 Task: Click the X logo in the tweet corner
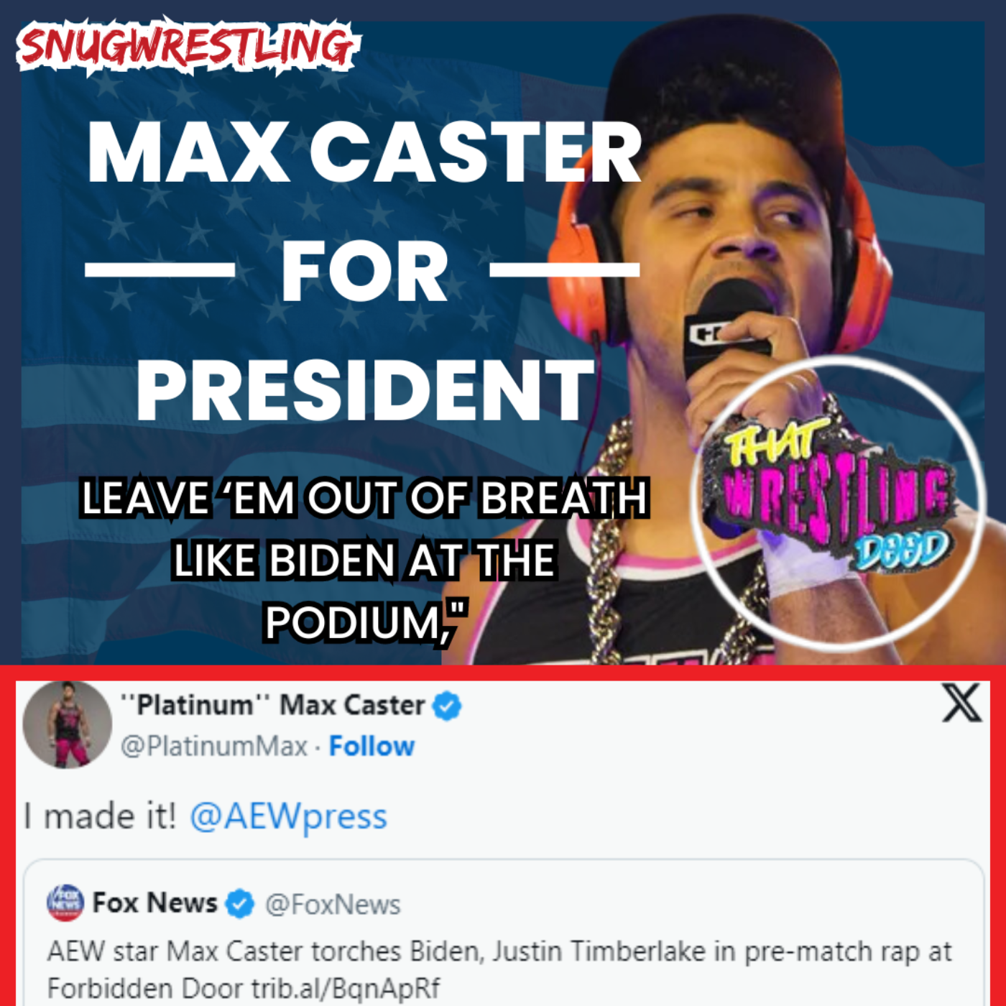click(962, 703)
